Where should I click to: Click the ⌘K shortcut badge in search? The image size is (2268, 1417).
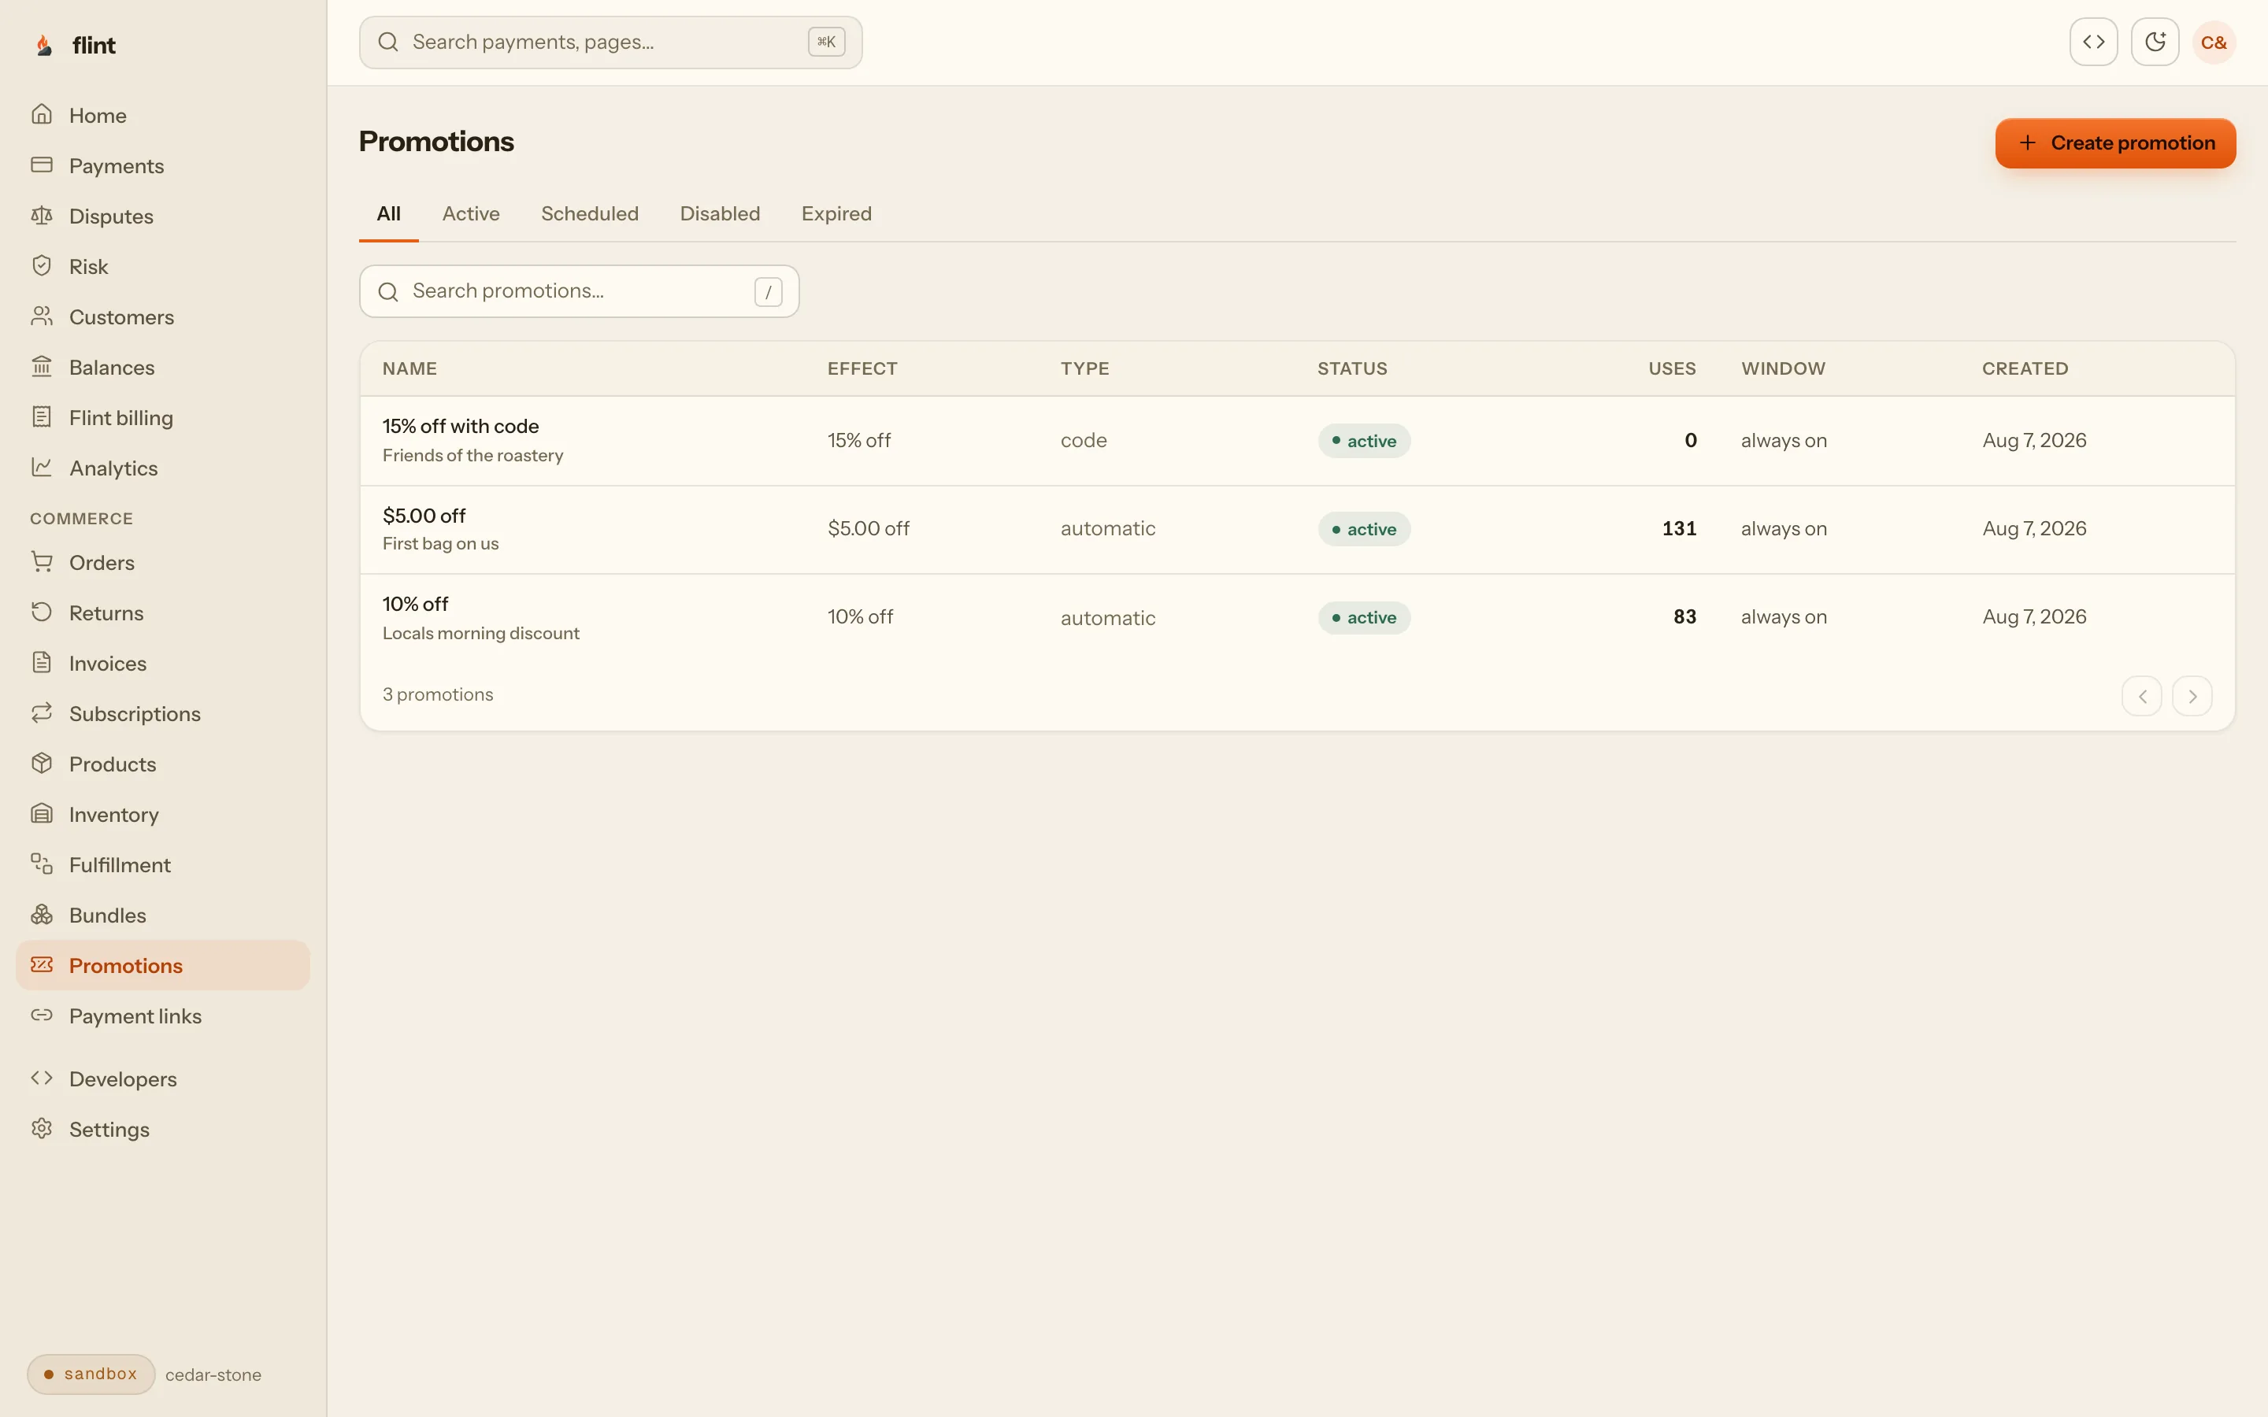(825, 43)
